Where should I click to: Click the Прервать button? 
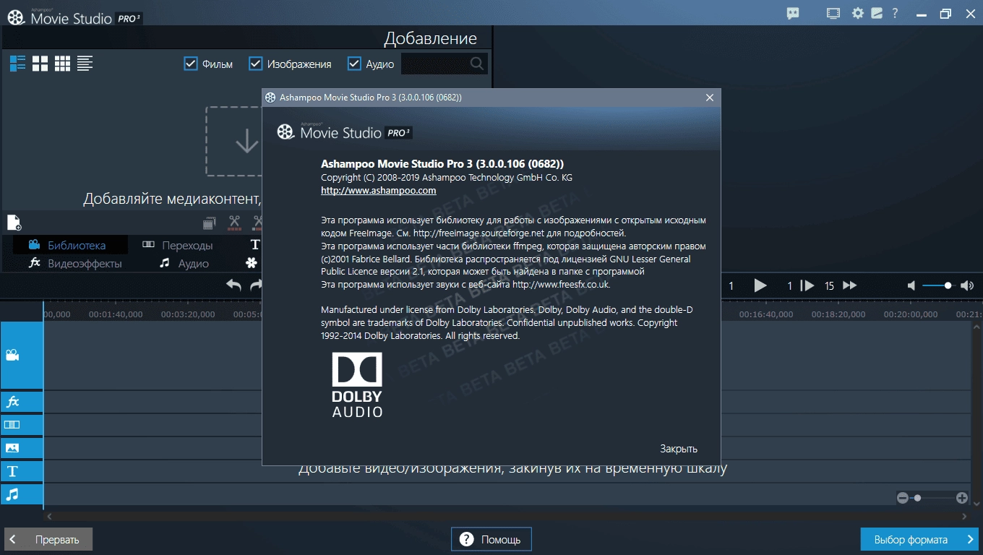click(48, 539)
